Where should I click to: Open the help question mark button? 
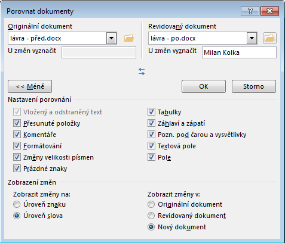[250, 11]
